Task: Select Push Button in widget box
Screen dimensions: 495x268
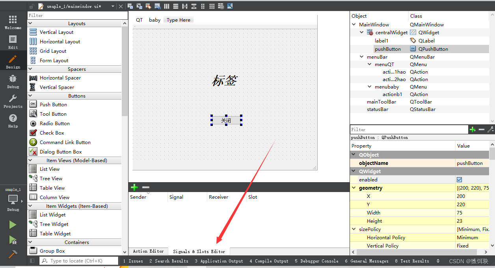Action: tap(53, 105)
